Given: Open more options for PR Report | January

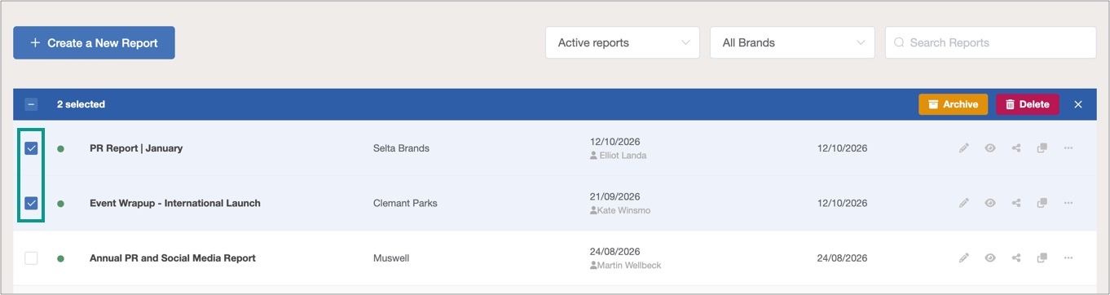Looking at the screenshot, I should click(1068, 148).
